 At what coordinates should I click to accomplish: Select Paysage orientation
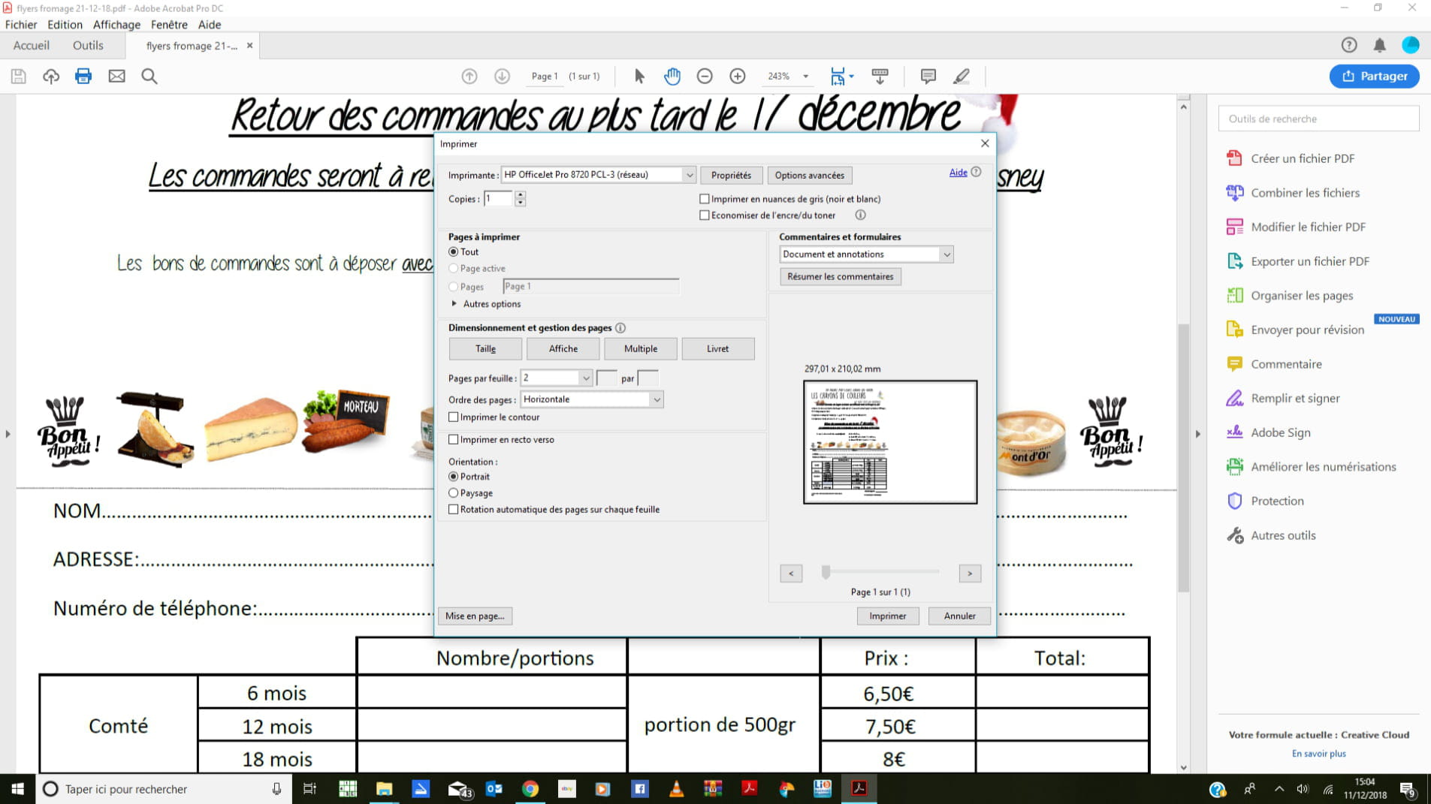[x=454, y=493]
